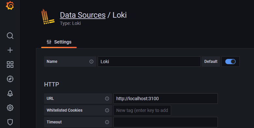This screenshot has height=128, width=254.
Task: Click the Name field containing Loki
Action: pyautogui.click(x=149, y=62)
